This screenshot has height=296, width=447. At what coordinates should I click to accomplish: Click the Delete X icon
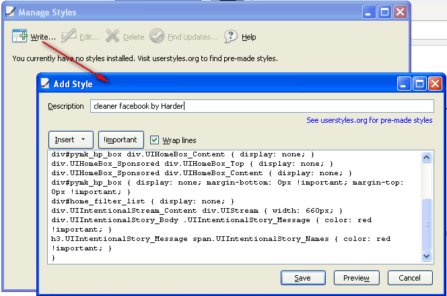112,36
